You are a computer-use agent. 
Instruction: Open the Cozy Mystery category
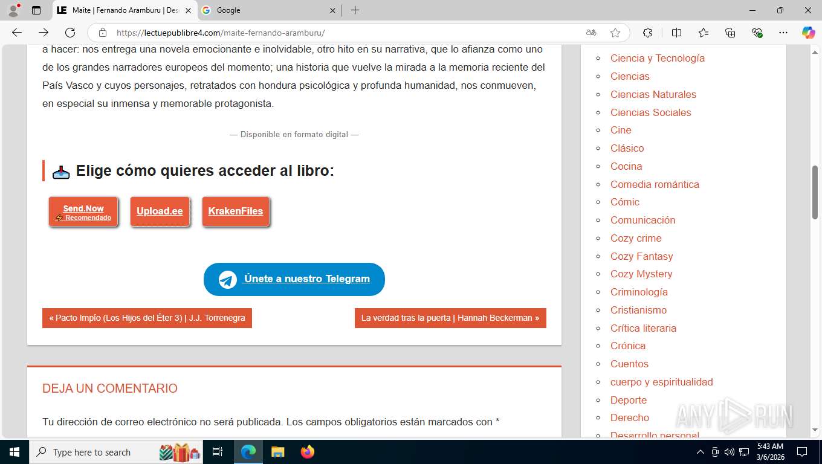tap(641, 274)
